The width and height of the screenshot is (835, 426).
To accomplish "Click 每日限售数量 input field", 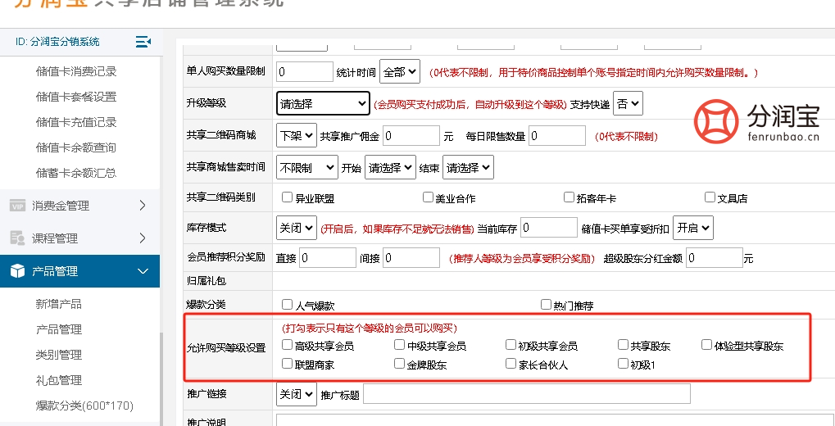I will point(557,136).
